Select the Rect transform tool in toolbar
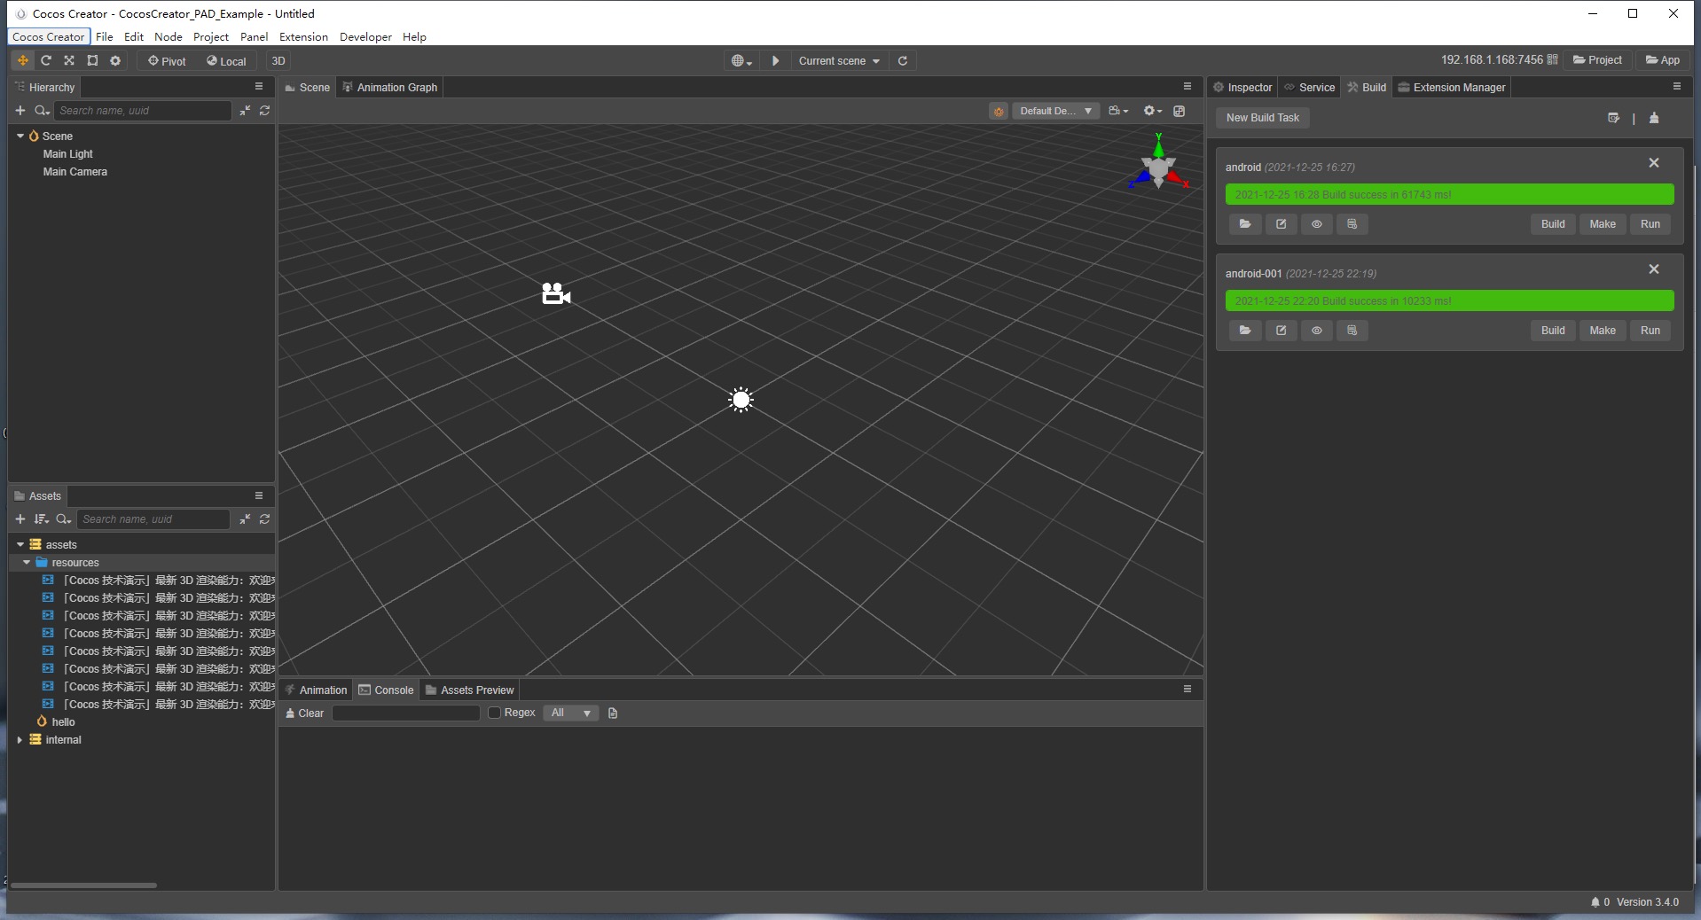This screenshot has height=920, width=1701. click(92, 60)
